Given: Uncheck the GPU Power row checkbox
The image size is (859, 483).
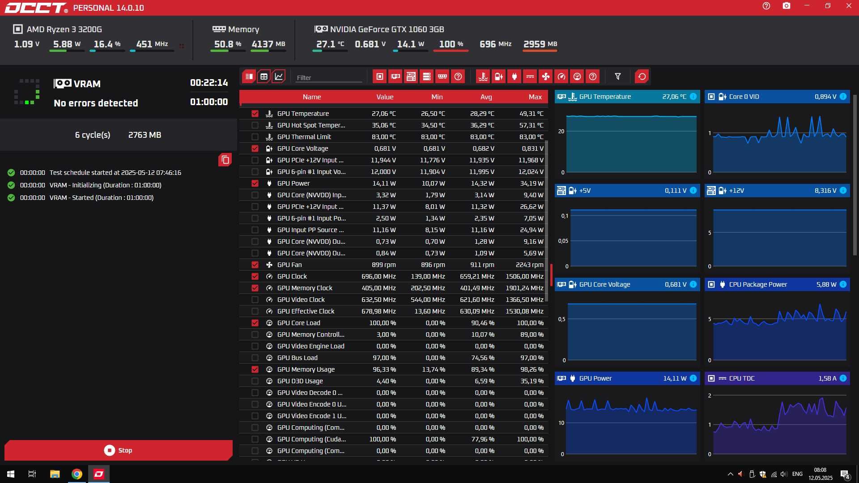Looking at the screenshot, I should 255,183.
